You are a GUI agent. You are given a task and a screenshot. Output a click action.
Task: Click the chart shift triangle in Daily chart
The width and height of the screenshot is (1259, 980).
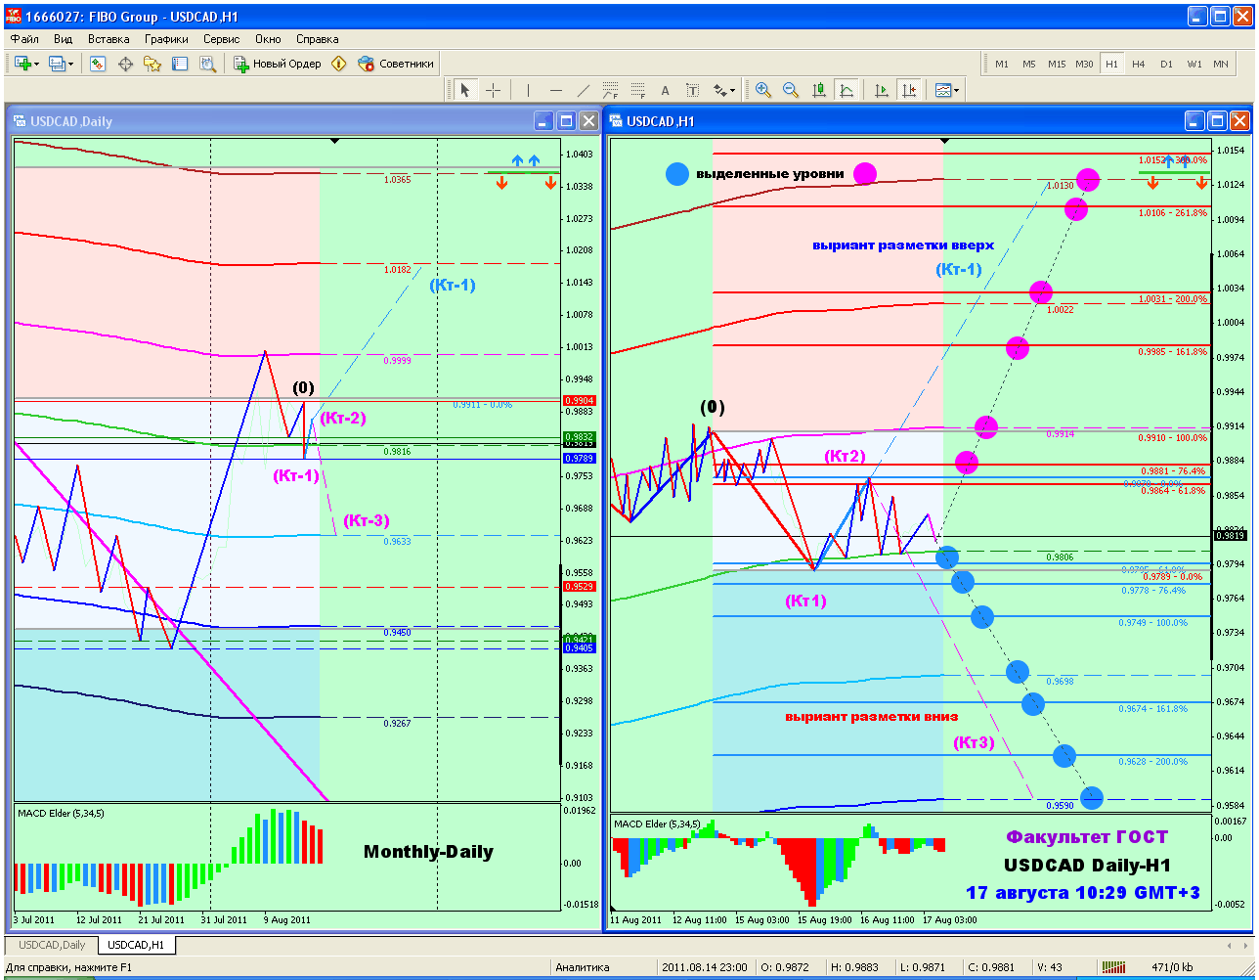[x=335, y=142]
